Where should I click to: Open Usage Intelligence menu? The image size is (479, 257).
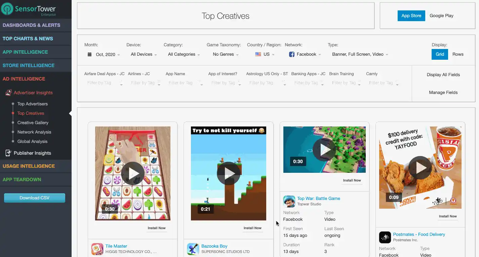36,166
